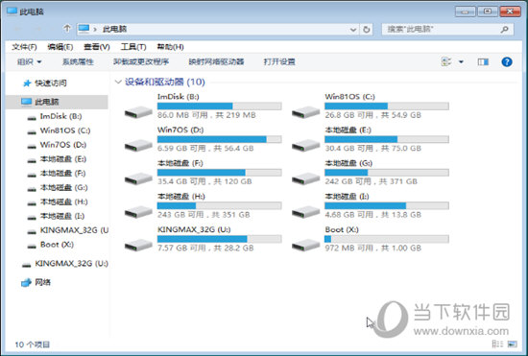Switch to details view in status bar

point(497,344)
